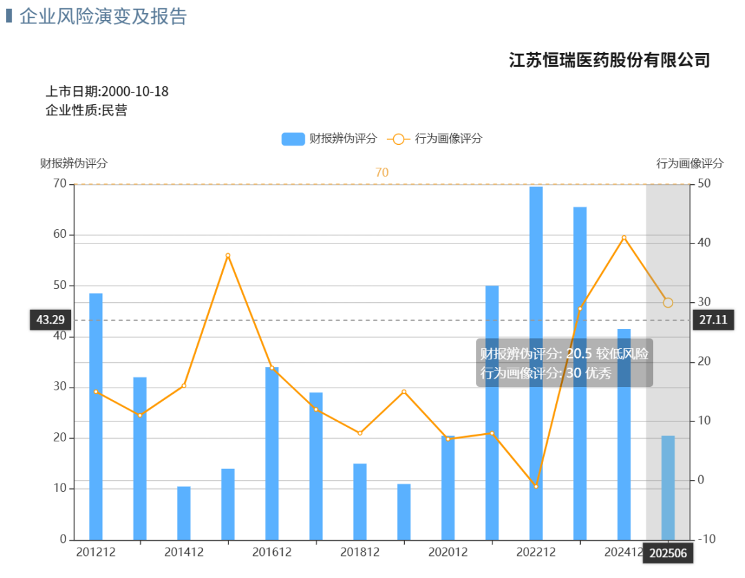Click the tooltip text 行为画像评分: 30 优秀
The width and height of the screenshot is (745, 578).
pyautogui.click(x=546, y=373)
